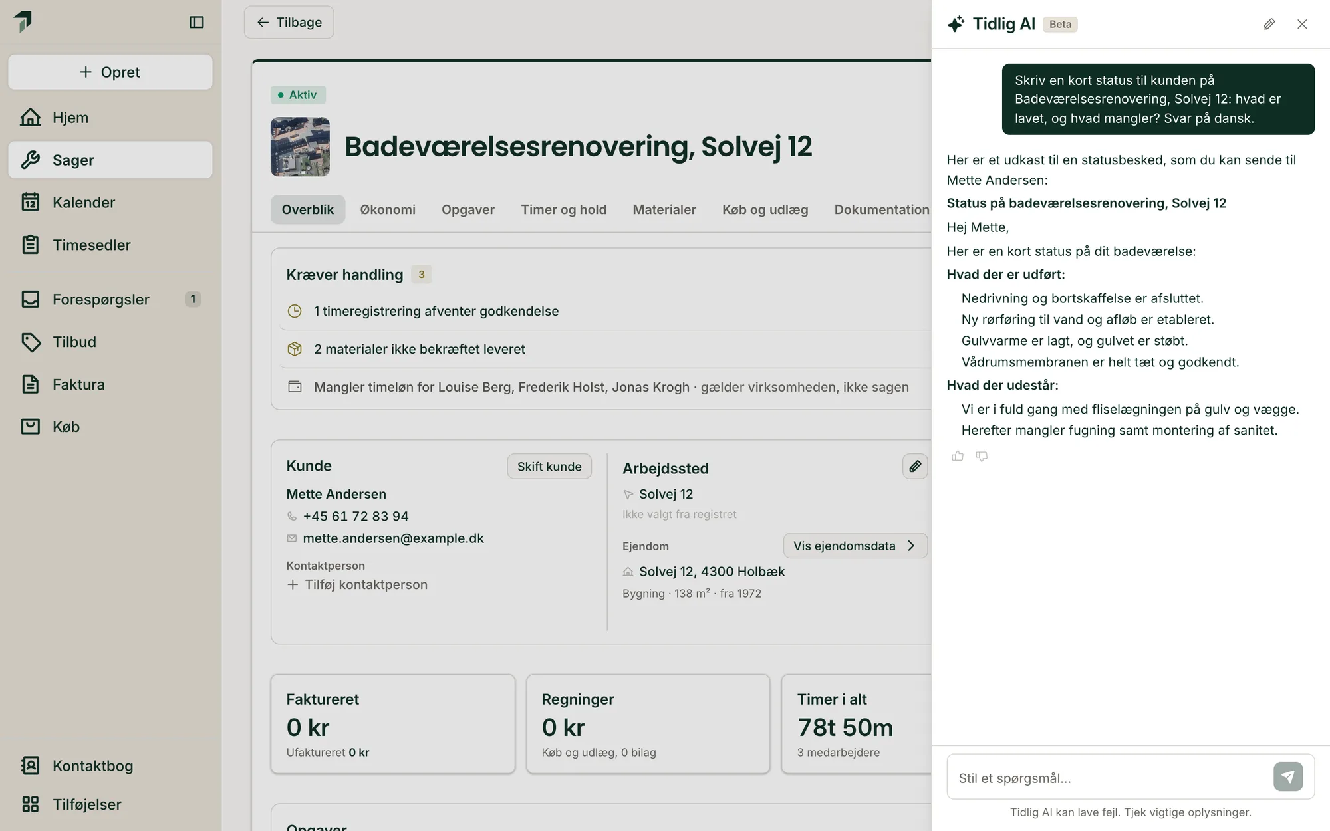
Task: Open the Faktureret card
Action: (393, 725)
